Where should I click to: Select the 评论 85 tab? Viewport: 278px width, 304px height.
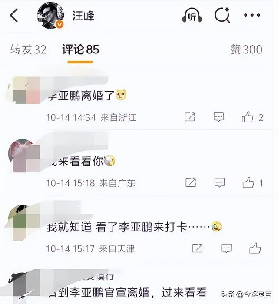(80, 49)
